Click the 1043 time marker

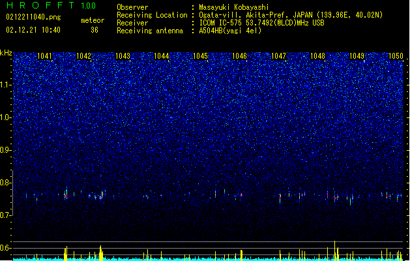point(123,56)
